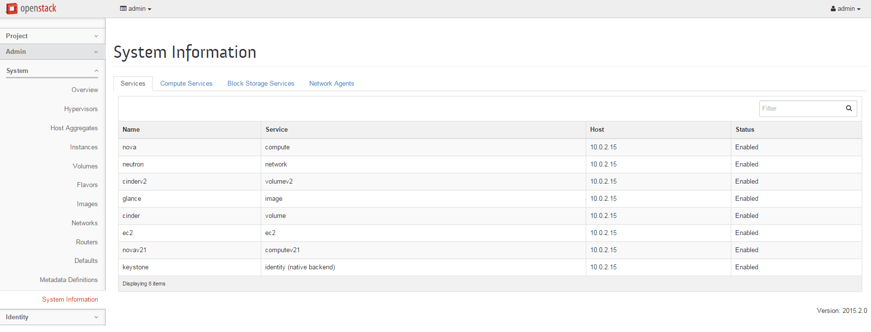This screenshot has height=332, width=871.
Task: Go to Routers page
Action: pyautogui.click(x=87, y=242)
